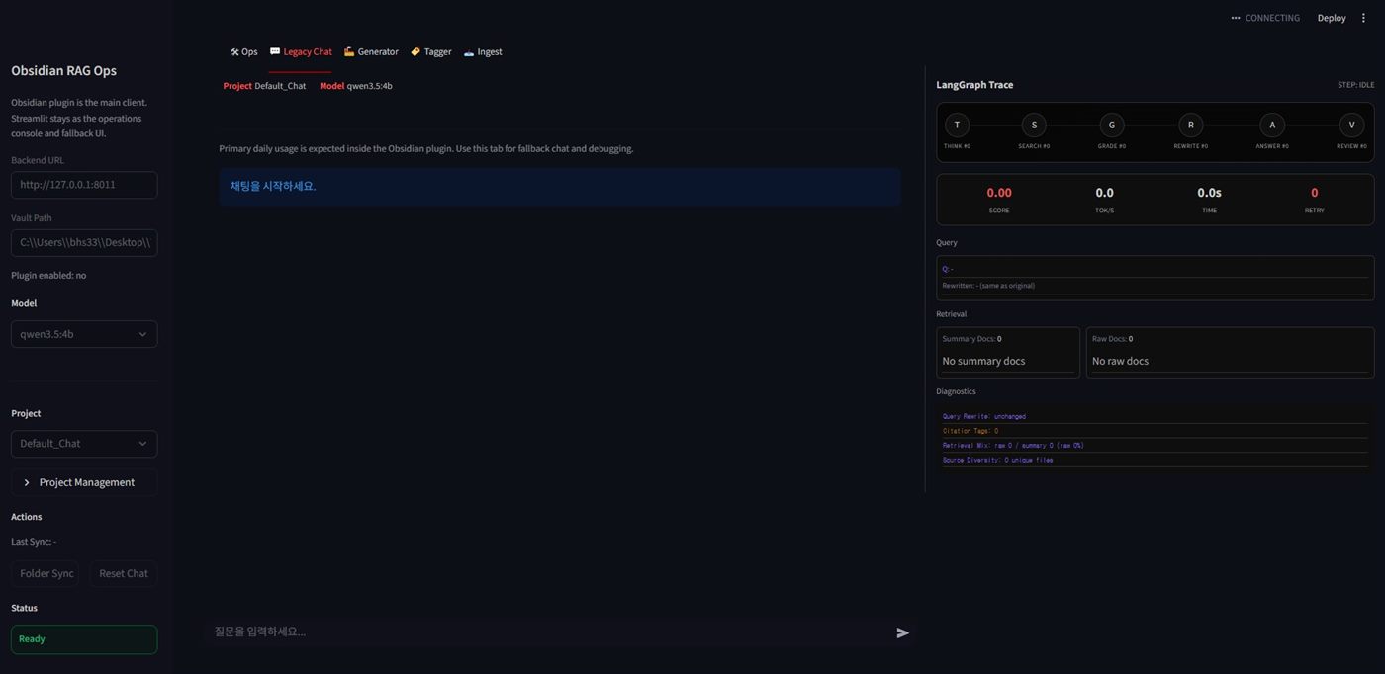
Task: Click the THINK node in LangGraph Trace
Action: pos(956,125)
